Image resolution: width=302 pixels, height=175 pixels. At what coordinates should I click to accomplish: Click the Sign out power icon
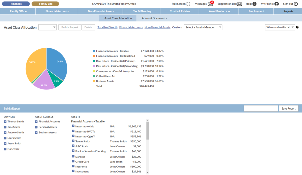point(296,4)
